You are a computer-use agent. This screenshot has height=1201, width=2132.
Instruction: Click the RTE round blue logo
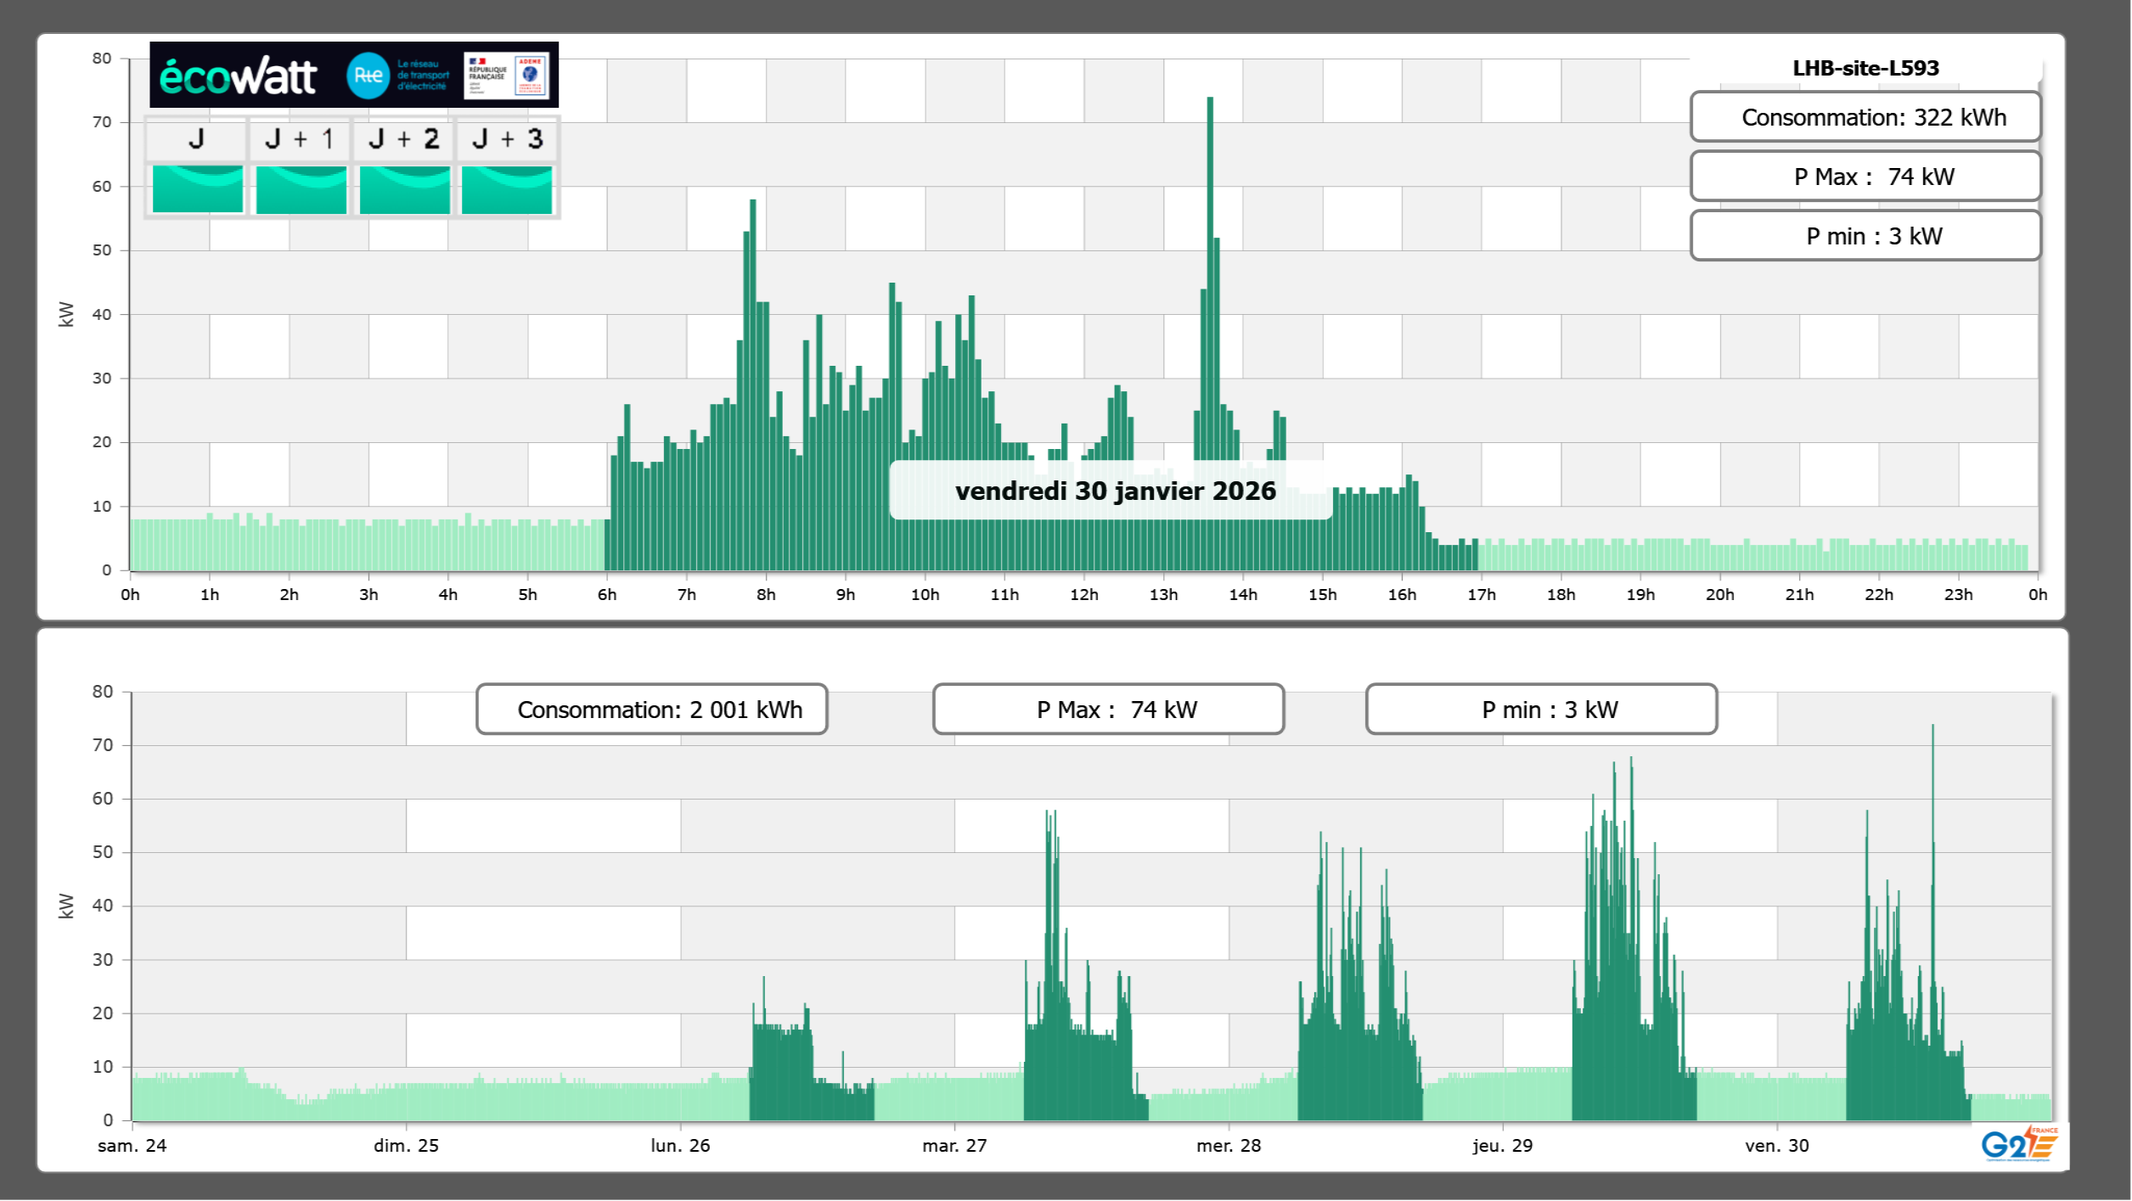(x=368, y=76)
